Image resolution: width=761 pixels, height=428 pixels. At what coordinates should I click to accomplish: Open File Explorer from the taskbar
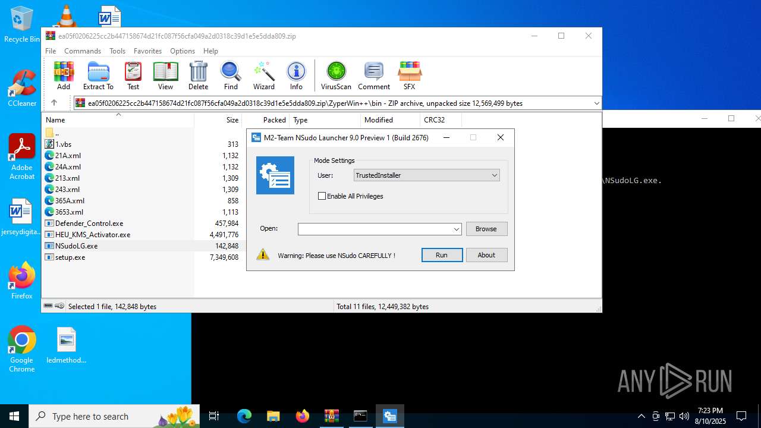coord(273,416)
